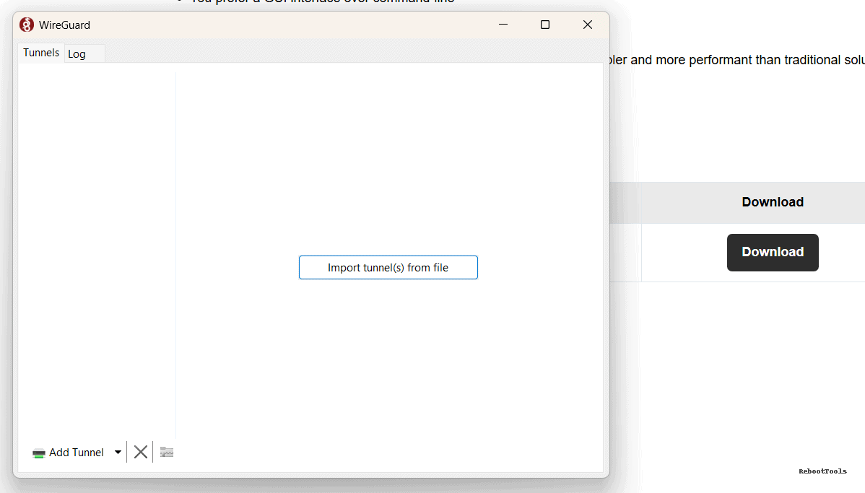Select the remove tunnel icon in bottom toolbar
The height and width of the screenshot is (493, 865).
pos(141,451)
